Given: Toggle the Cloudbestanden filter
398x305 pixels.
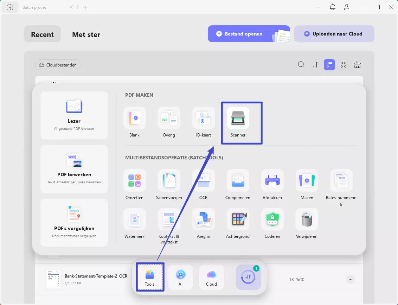Looking at the screenshot, I should pyautogui.click(x=57, y=65).
